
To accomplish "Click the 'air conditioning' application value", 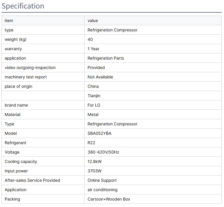I will pos(102,190).
